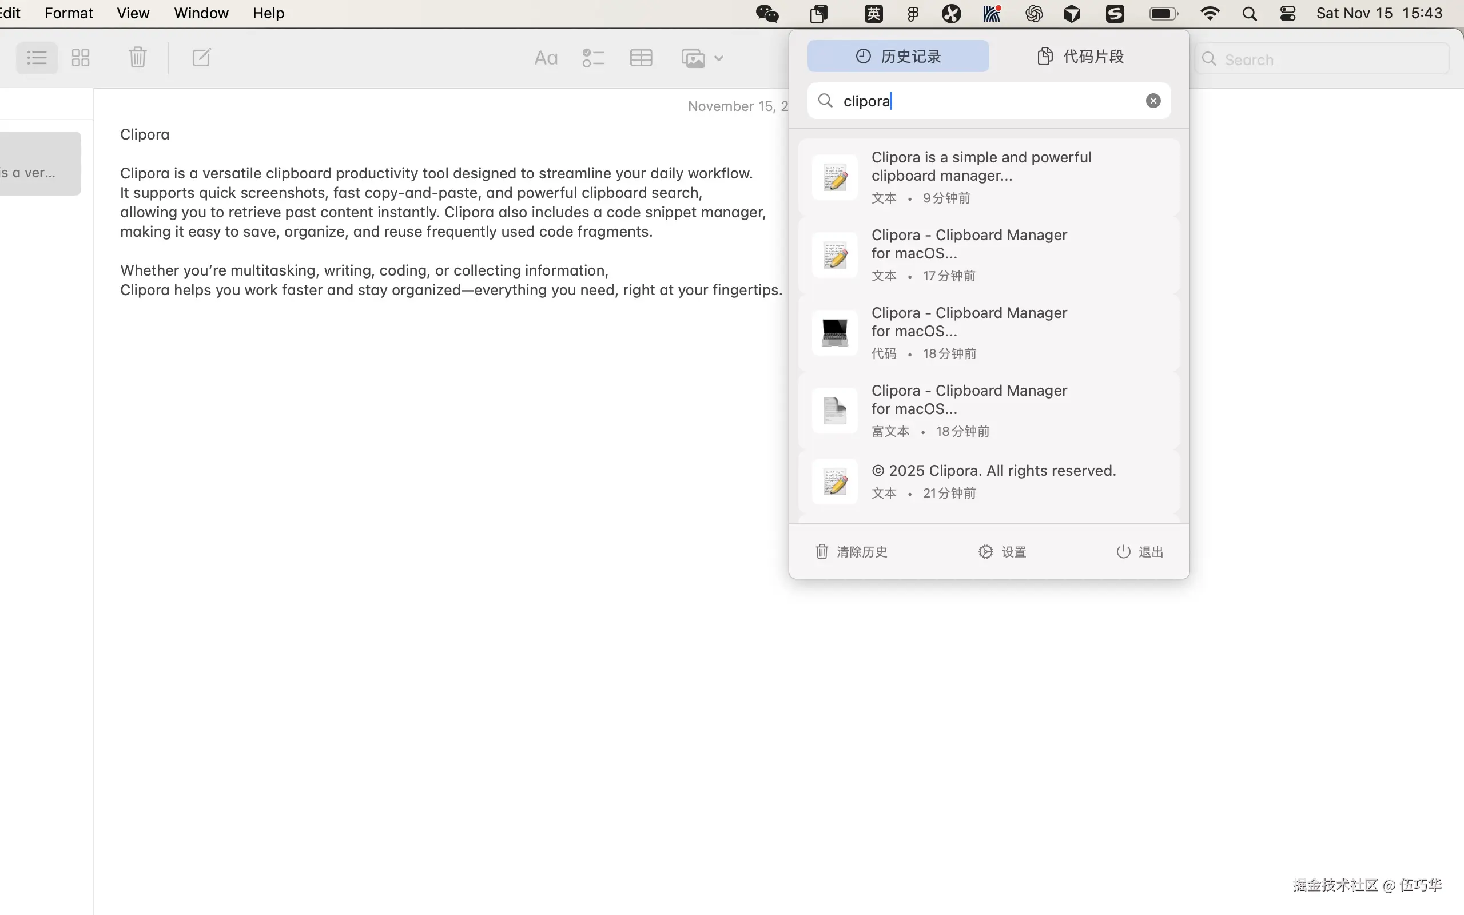
Task: Switch Notes to gallery view
Action: 81,58
